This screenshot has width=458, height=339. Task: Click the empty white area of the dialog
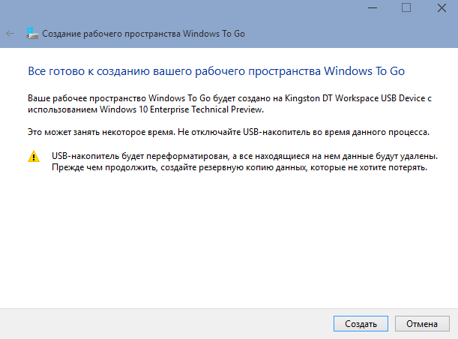tap(229, 240)
